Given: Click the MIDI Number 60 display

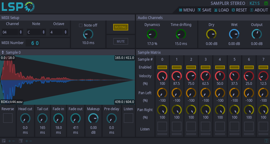Looking at the screenshot, I should coord(33,43).
